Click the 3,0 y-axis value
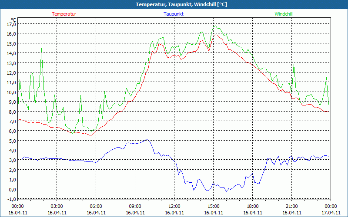348x217 pixels. point(13,160)
